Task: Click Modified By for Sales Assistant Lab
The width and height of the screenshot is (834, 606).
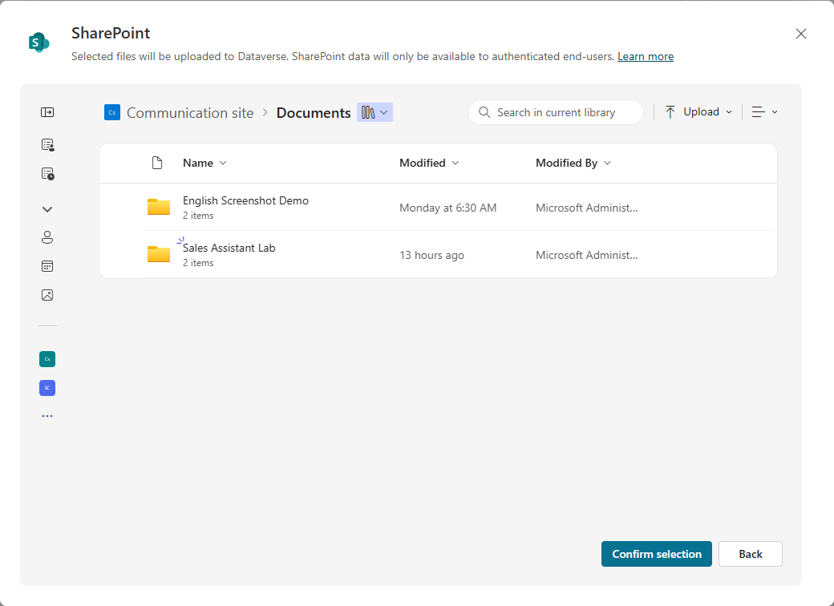Action: pyautogui.click(x=587, y=255)
